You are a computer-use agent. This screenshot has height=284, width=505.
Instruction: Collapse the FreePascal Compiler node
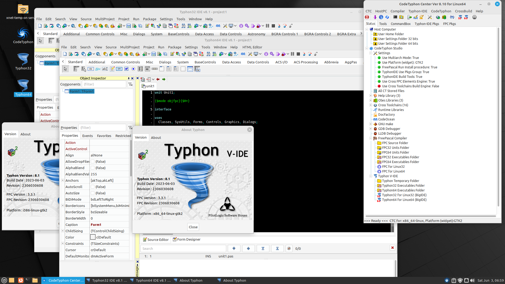tap(371, 138)
